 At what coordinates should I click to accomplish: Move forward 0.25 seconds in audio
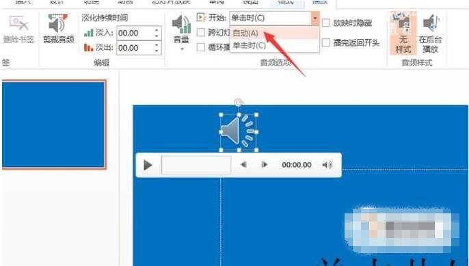[x=265, y=165]
